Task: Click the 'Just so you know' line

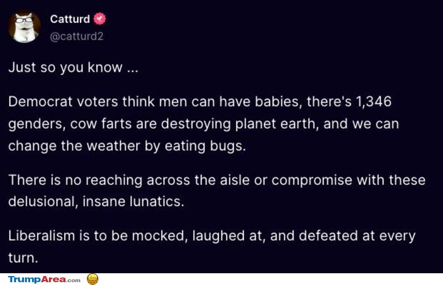Action: pyautogui.click(x=73, y=67)
